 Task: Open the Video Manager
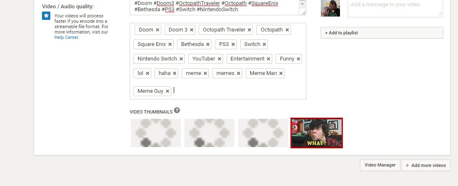380,165
